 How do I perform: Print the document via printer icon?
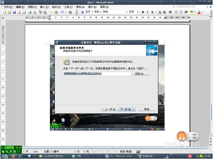coord(30,12)
